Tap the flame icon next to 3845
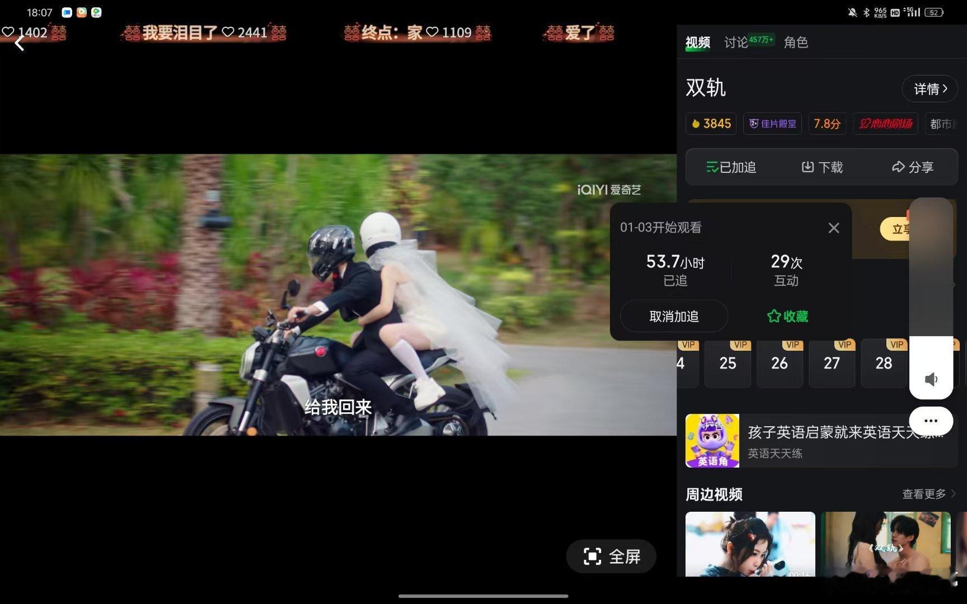This screenshot has height=604, width=967. [696, 124]
